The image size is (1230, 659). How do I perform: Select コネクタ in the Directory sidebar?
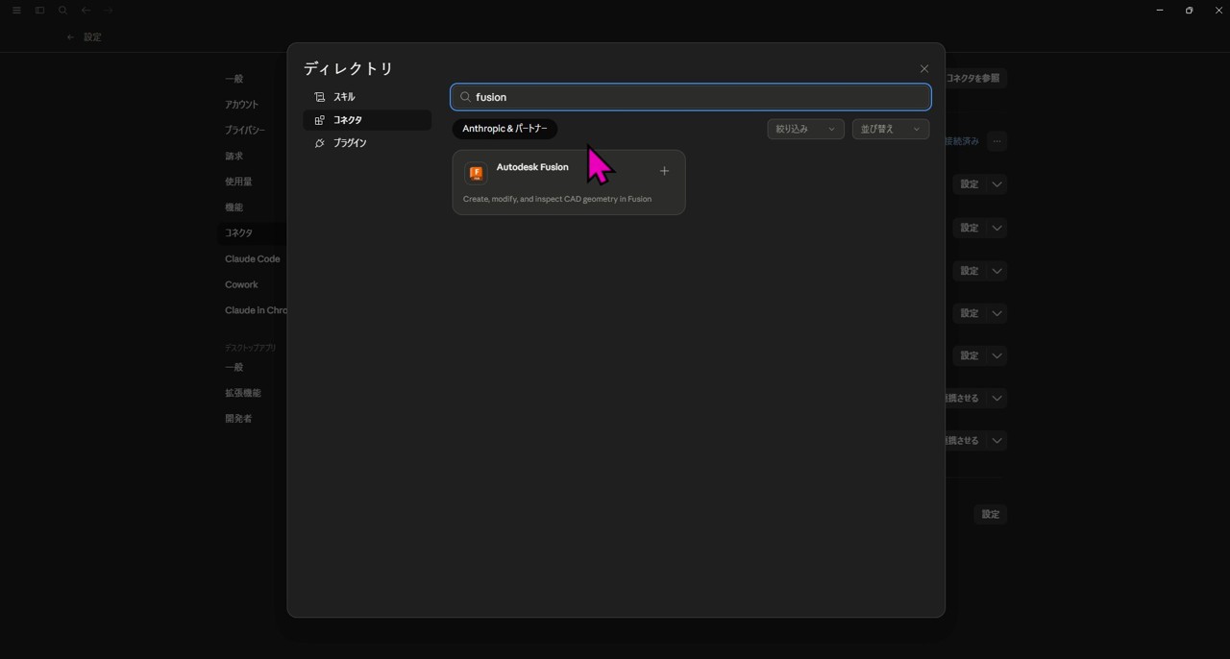(x=350, y=119)
